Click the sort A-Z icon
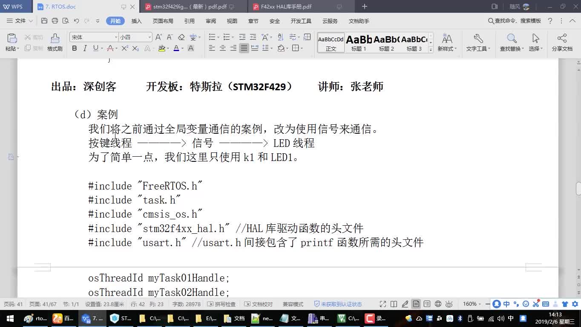Viewport: 581px width, 327px height. pyautogui.click(x=280, y=37)
